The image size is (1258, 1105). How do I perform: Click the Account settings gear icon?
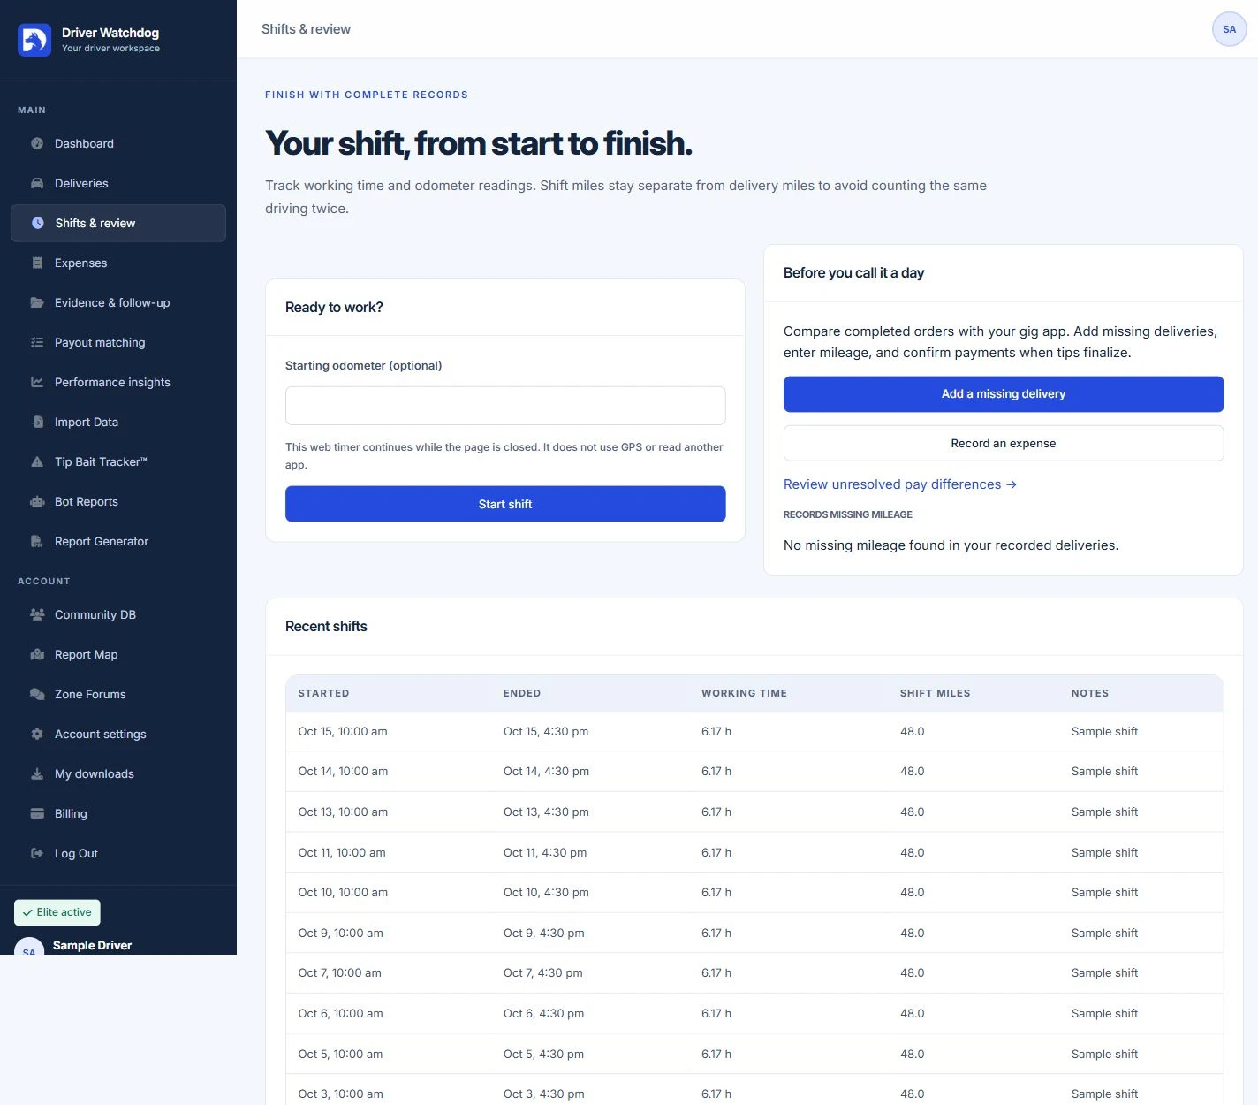click(x=37, y=734)
